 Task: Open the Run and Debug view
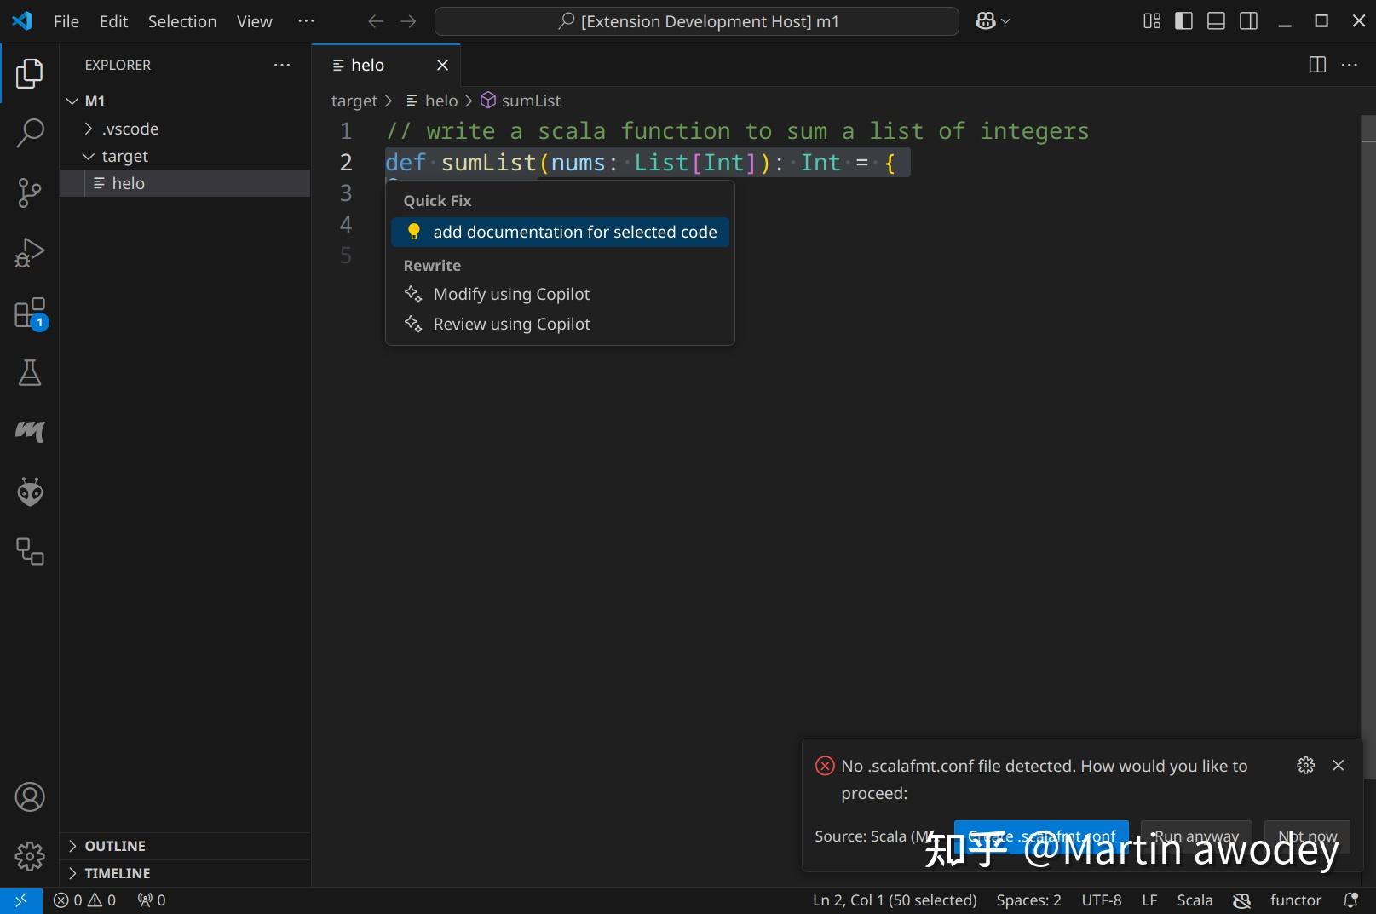pyautogui.click(x=30, y=252)
